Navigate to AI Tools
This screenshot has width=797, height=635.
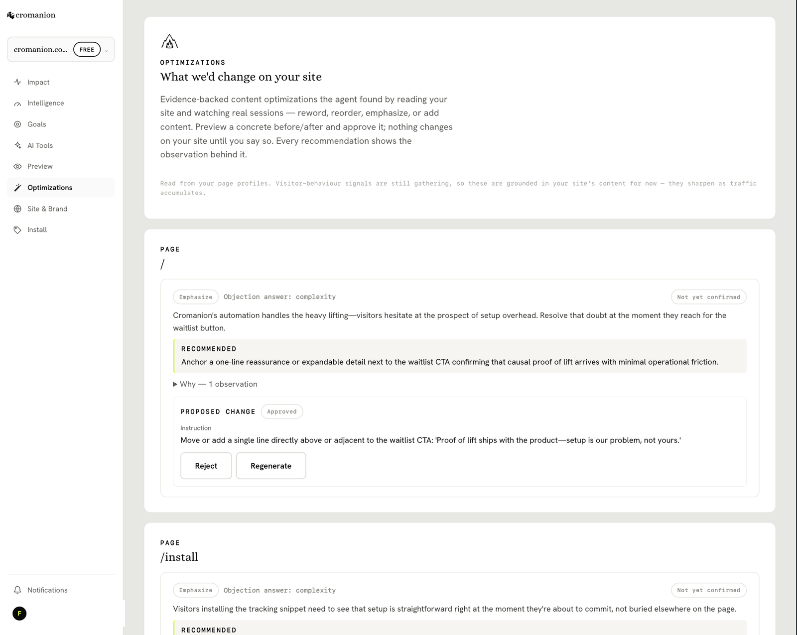pos(61,145)
